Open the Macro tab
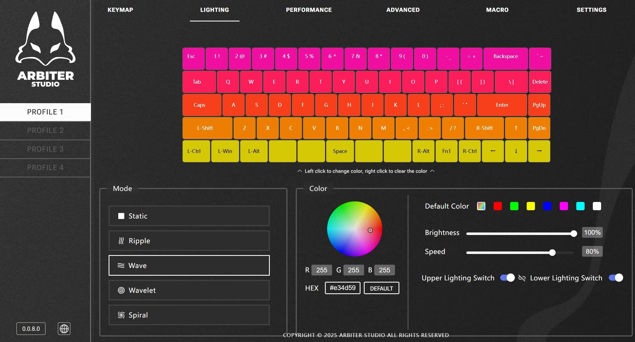635x342 pixels. [497, 10]
